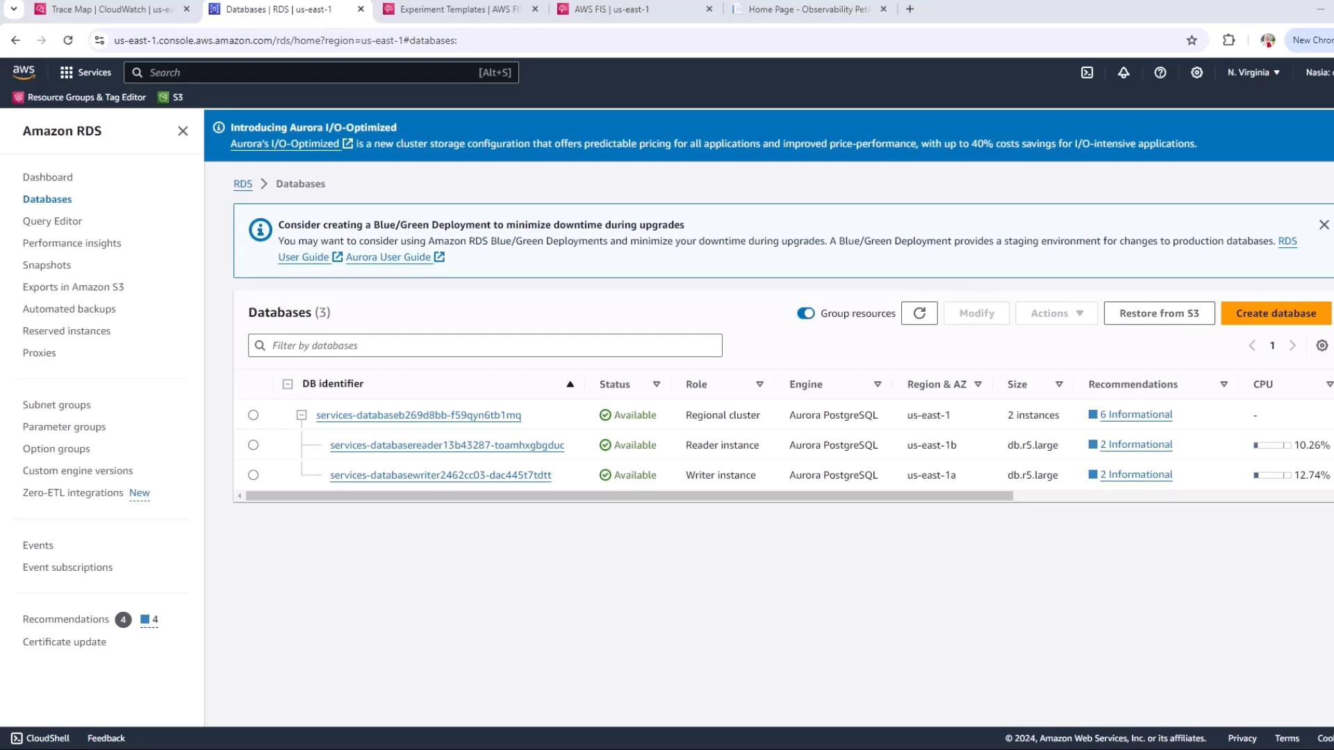Screen dimensions: 1334x750
Task: Open Snapshots in the RDS sidebar
Action: [47, 265]
